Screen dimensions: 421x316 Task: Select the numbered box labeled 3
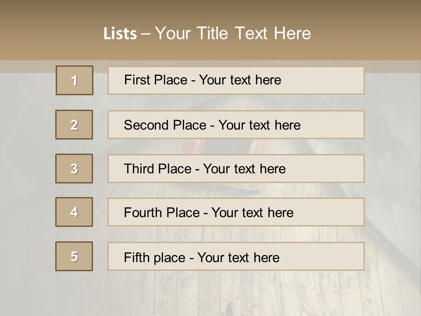pos(74,169)
